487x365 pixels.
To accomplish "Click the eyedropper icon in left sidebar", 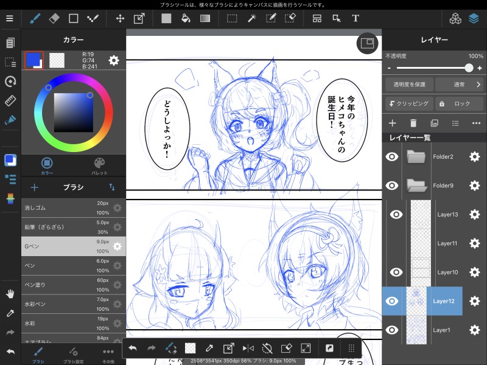I will pos(10,313).
